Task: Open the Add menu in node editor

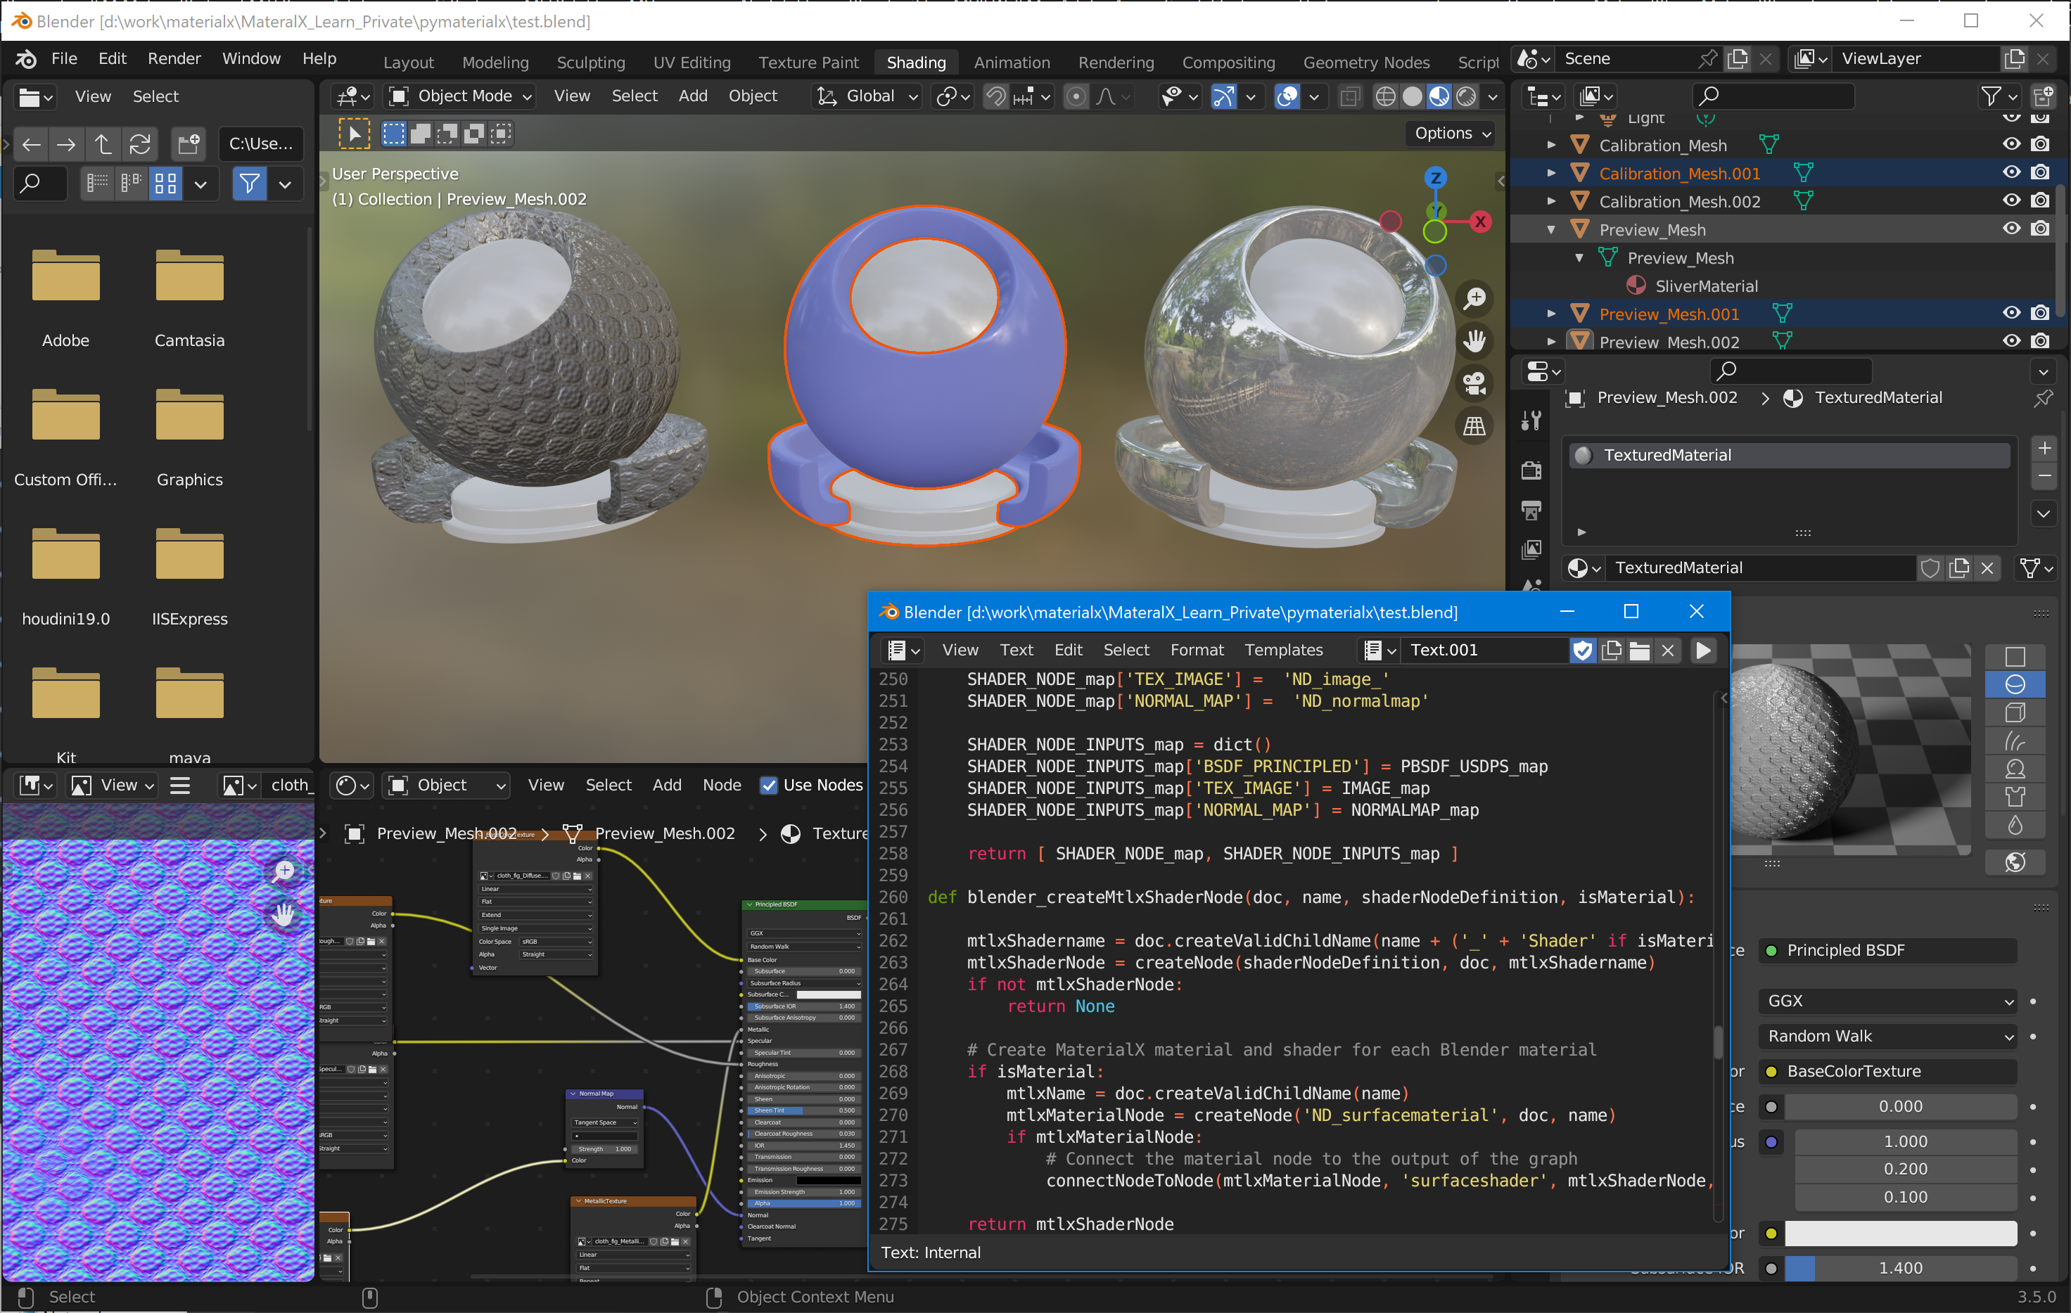Action: (667, 785)
